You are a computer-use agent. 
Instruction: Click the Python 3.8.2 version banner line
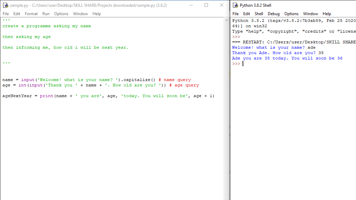pyautogui.click(x=294, y=21)
